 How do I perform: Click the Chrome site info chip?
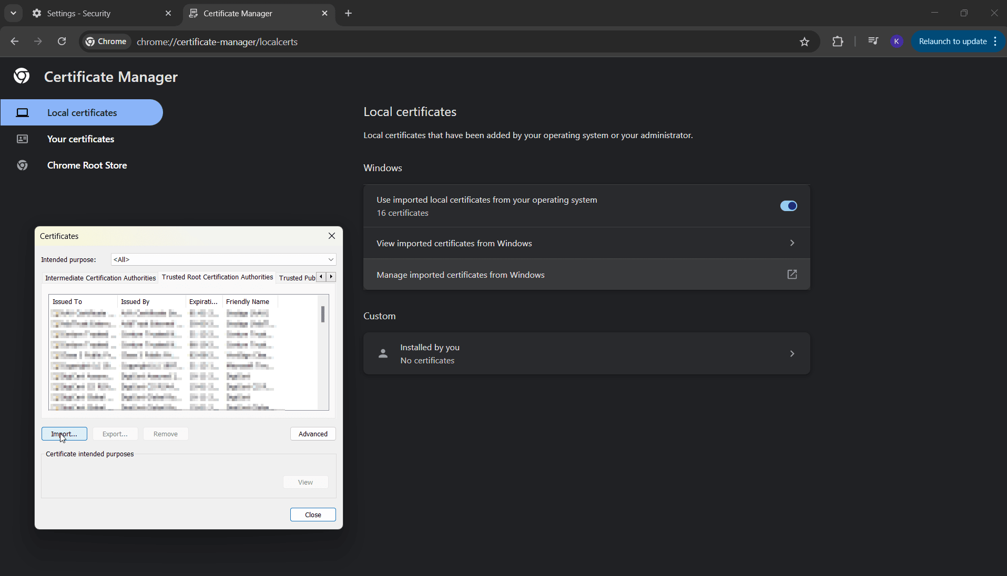point(106,41)
